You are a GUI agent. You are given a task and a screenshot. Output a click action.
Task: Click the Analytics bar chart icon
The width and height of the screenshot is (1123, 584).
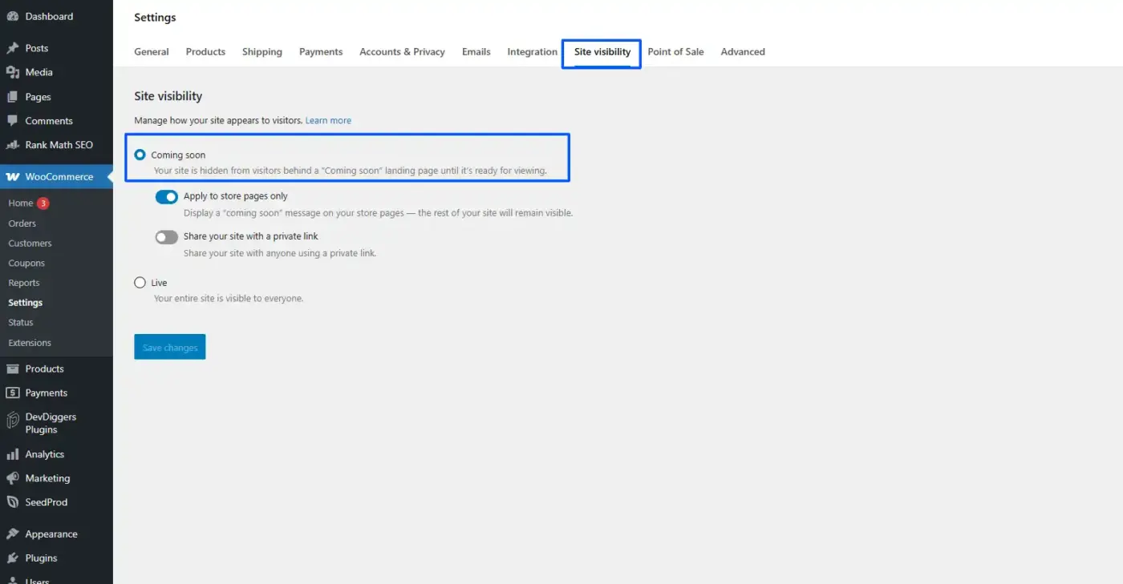[x=12, y=454]
